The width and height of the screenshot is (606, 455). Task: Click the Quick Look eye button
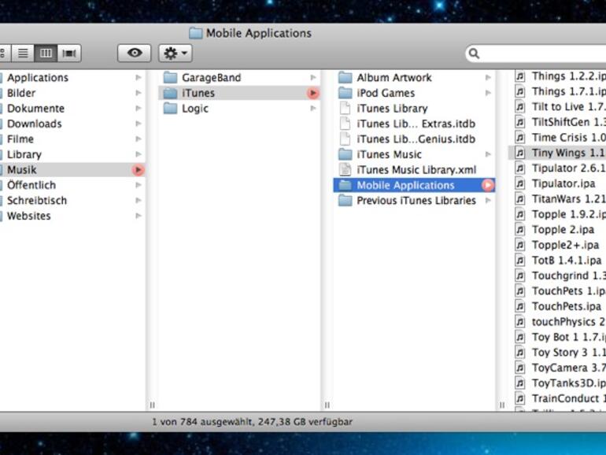coord(134,53)
